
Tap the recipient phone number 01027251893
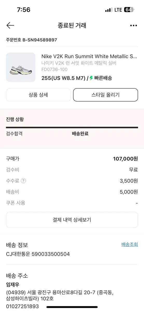(22, 306)
